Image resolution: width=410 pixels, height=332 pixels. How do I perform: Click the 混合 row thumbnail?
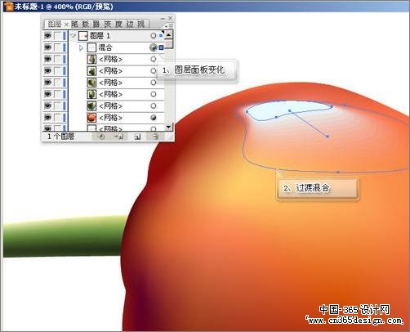91,47
